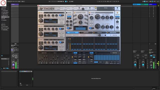Open the ARPEGGIO tab
The image size is (160, 90).
click(86, 33)
